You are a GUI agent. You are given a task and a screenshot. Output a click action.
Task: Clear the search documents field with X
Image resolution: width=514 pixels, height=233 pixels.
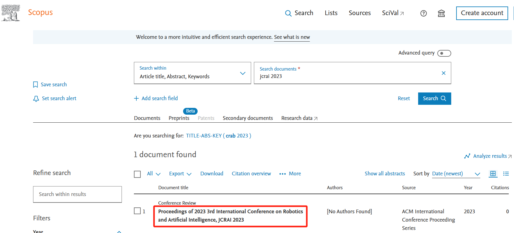coord(443,73)
